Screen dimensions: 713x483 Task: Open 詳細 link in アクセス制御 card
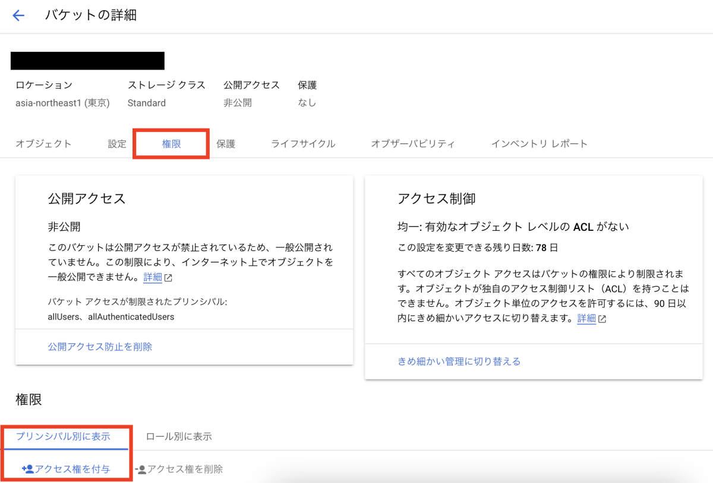click(x=586, y=318)
